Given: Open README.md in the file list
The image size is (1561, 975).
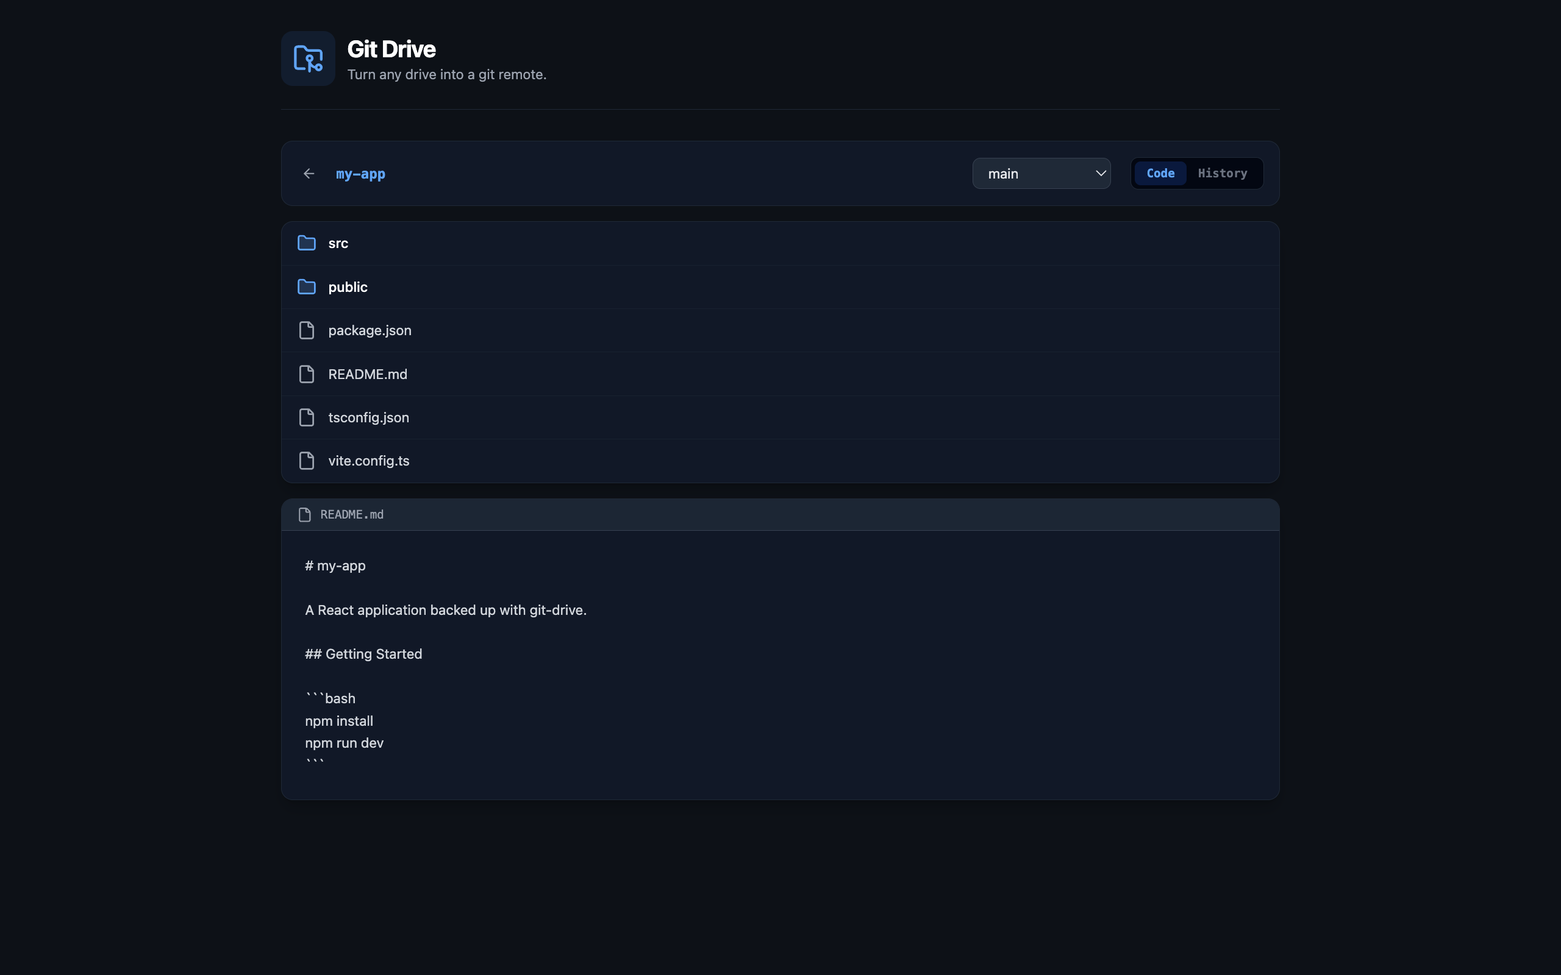Looking at the screenshot, I should pos(780,374).
